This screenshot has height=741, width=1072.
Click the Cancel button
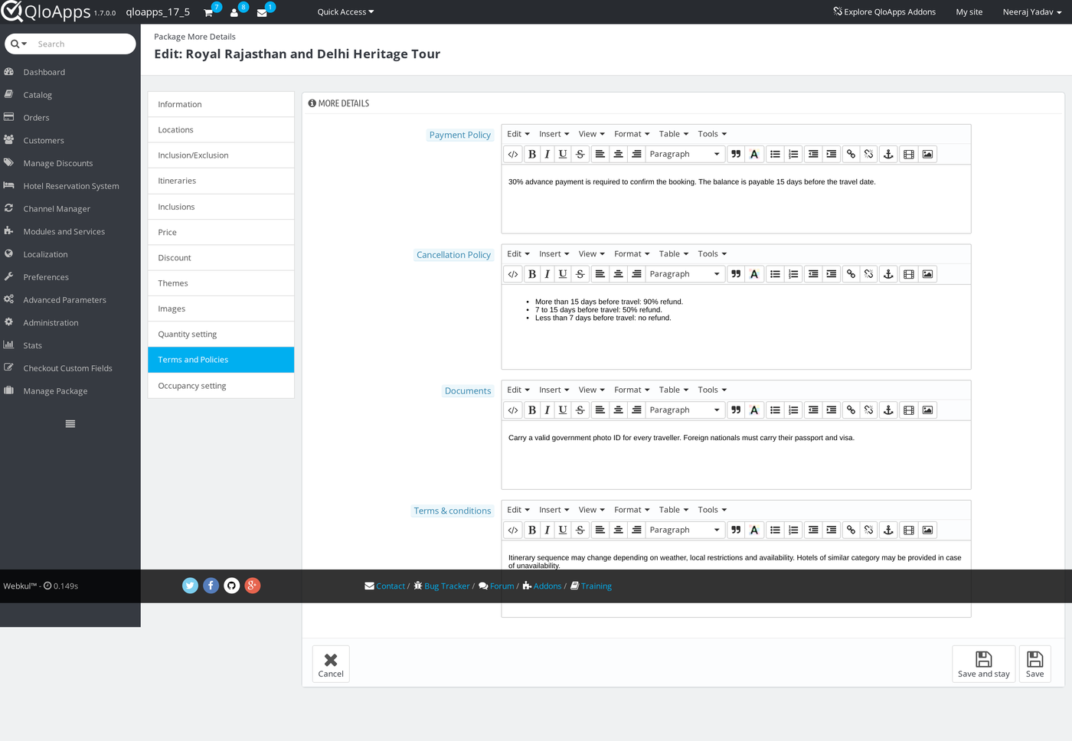[x=331, y=664]
